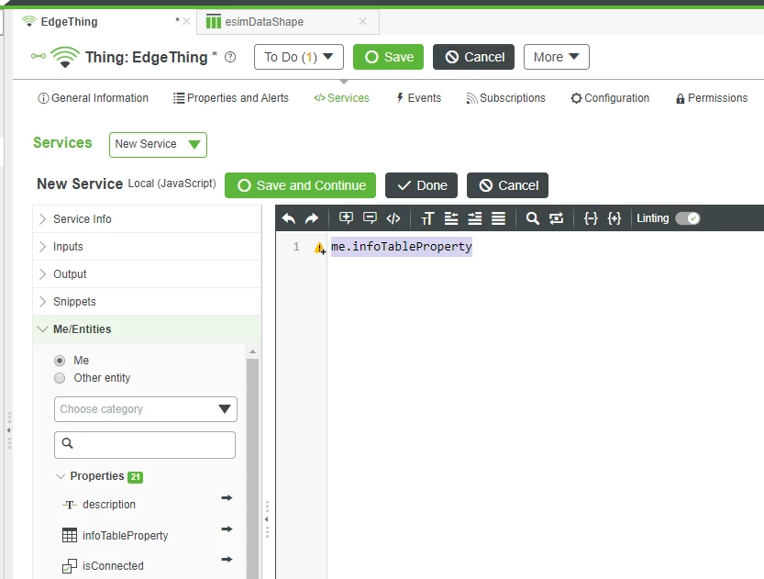Click Save and Continue
The height and width of the screenshot is (579, 764).
pos(300,185)
